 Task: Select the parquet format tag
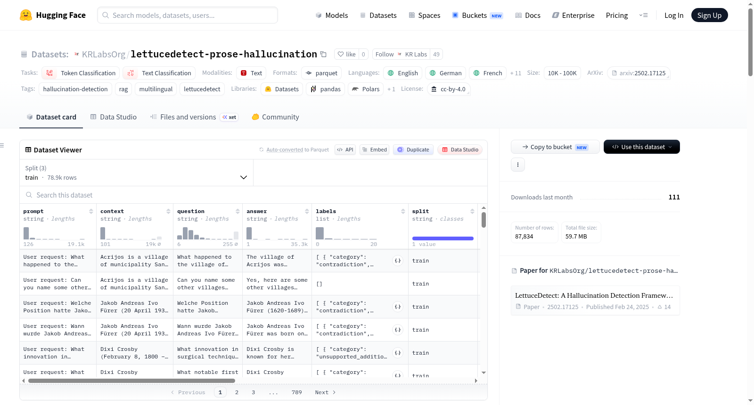pos(321,73)
